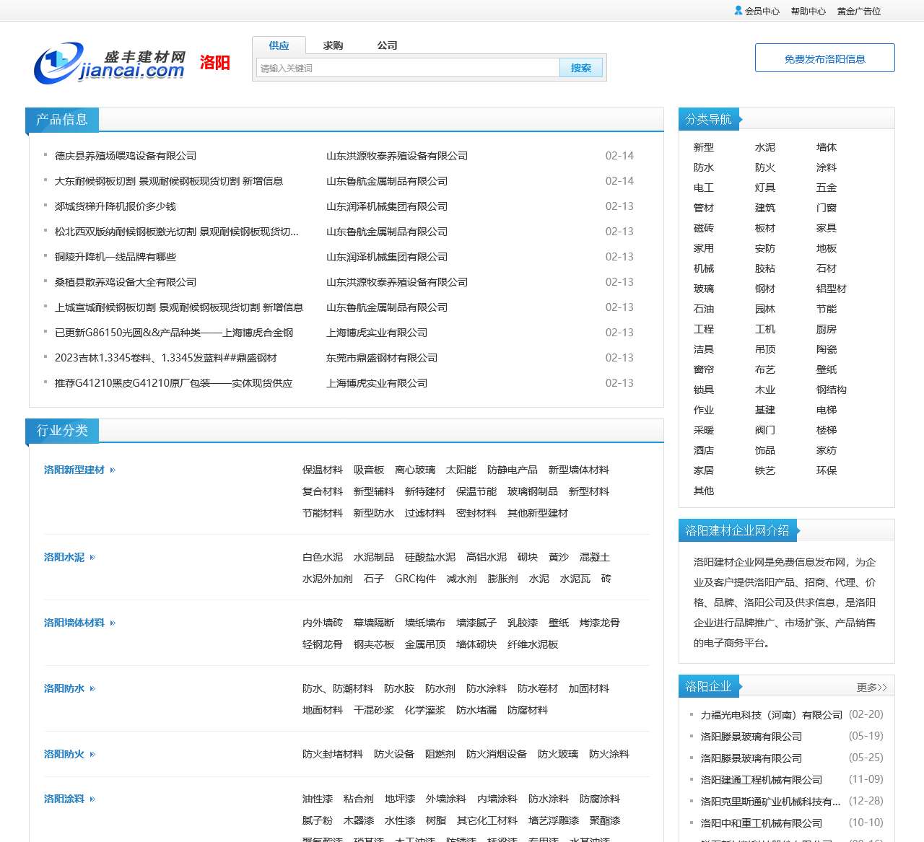Click the user icon beside 会员中心

[x=738, y=11]
